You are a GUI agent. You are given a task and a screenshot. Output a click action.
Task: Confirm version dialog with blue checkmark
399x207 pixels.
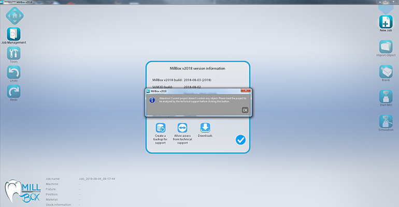coord(240,140)
